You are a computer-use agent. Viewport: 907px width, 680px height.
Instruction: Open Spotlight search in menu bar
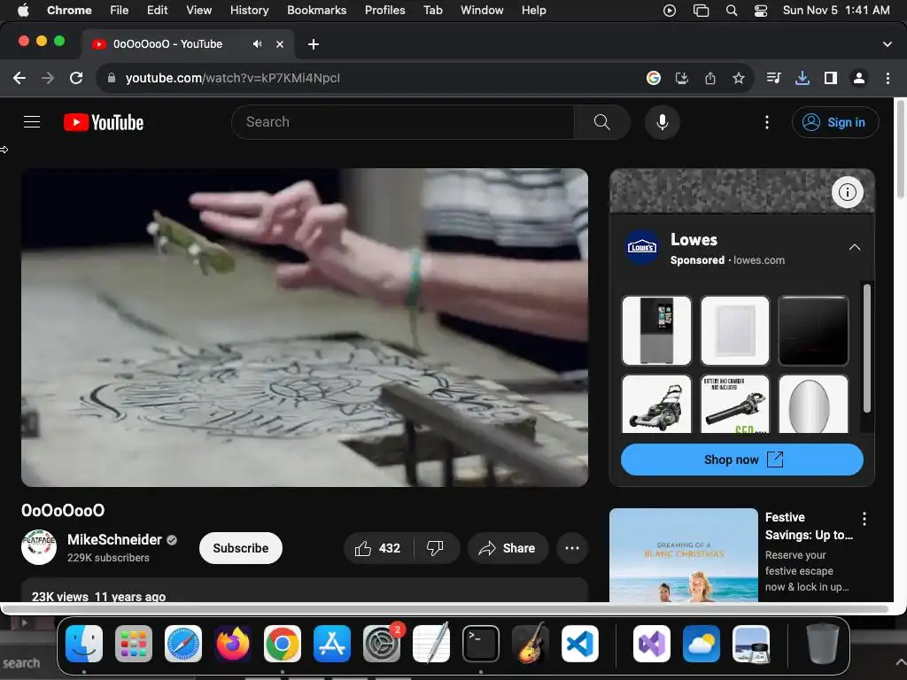[732, 11]
